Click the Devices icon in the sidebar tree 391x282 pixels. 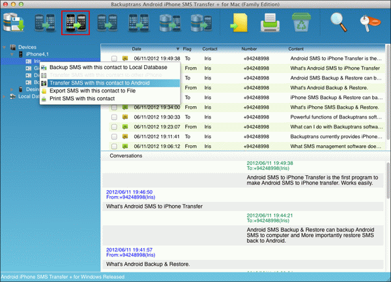13,47
